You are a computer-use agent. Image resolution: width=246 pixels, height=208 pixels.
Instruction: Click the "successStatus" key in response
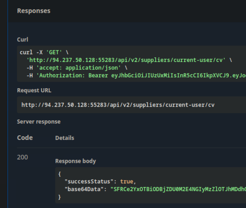click(x=89, y=182)
